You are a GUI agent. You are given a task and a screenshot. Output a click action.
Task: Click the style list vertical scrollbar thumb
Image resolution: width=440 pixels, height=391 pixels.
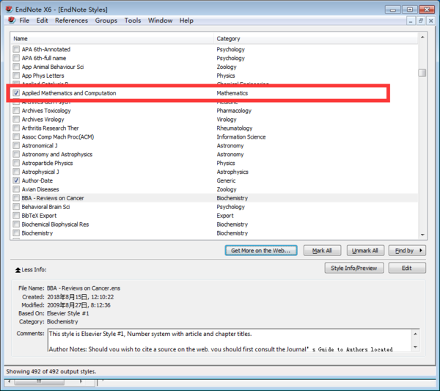[x=422, y=73]
